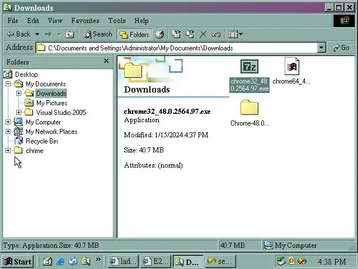Click the yellow key tray icon

[x=291, y=261]
